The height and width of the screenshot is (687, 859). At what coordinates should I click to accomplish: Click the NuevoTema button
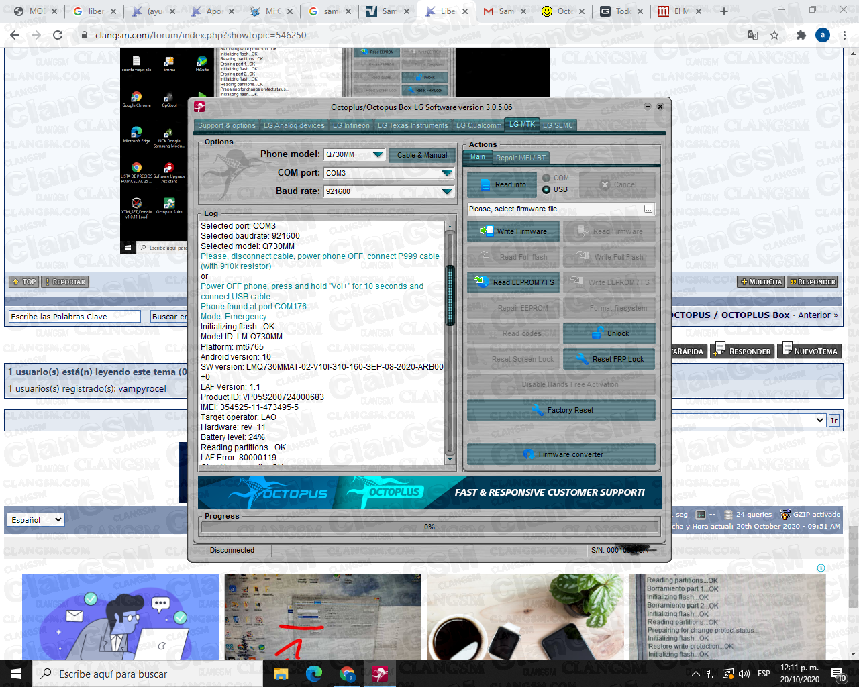coord(809,351)
